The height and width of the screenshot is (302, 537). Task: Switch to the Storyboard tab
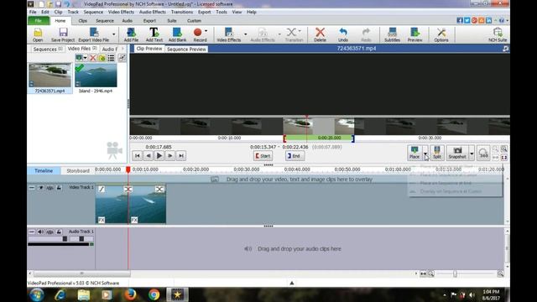(x=78, y=170)
